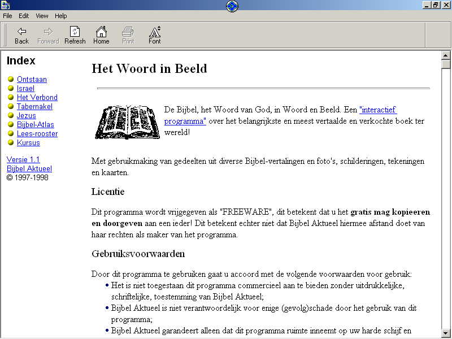
Task: Open the Israel index link
Action: [25, 89]
